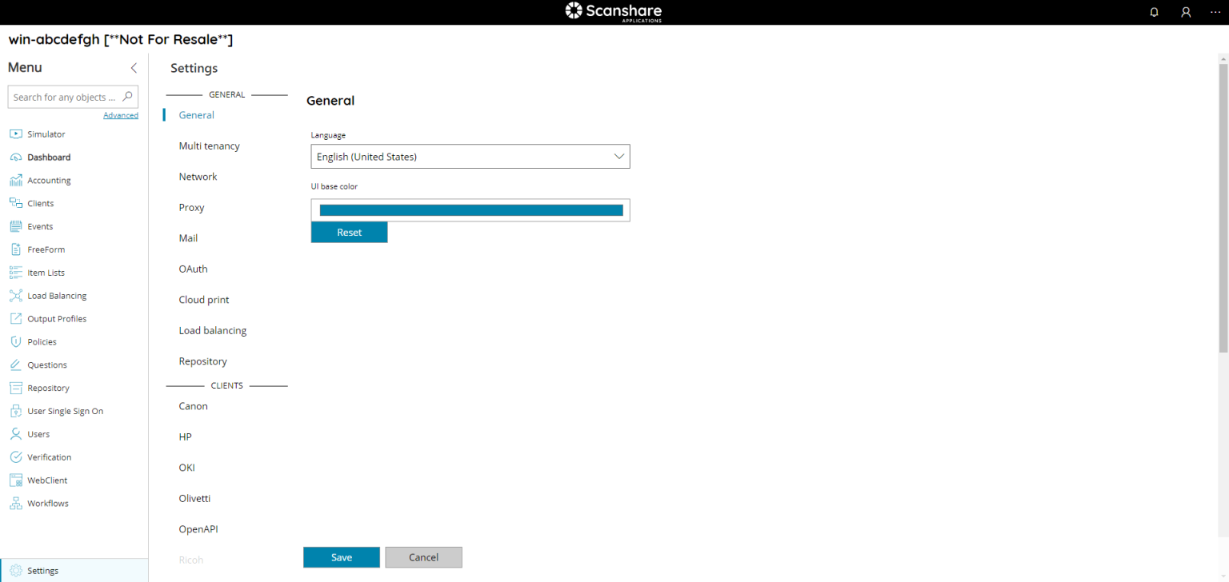Click the Save button

tap(342, 557)
